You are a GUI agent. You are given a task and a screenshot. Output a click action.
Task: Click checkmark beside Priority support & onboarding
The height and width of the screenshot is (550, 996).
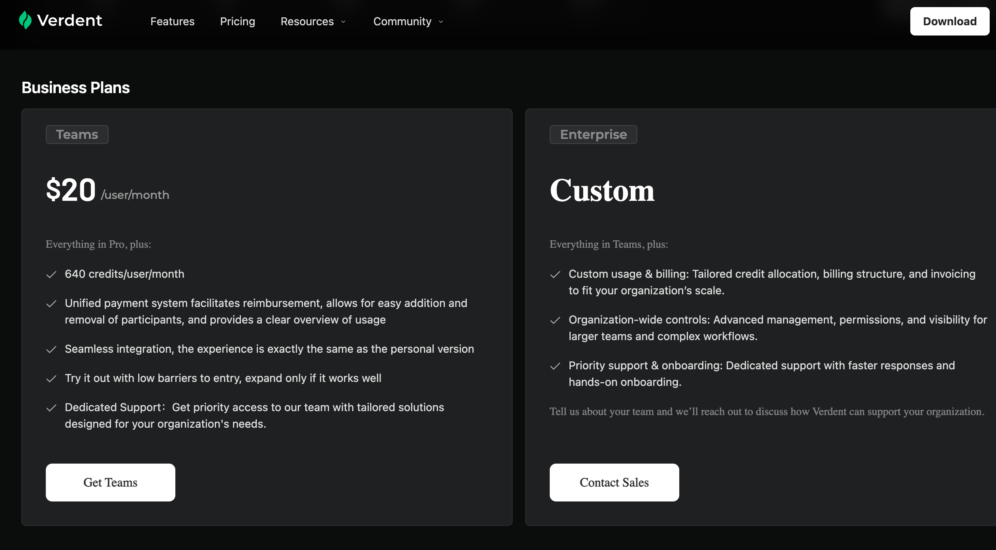pyautogui.click(x=555, y=366)
